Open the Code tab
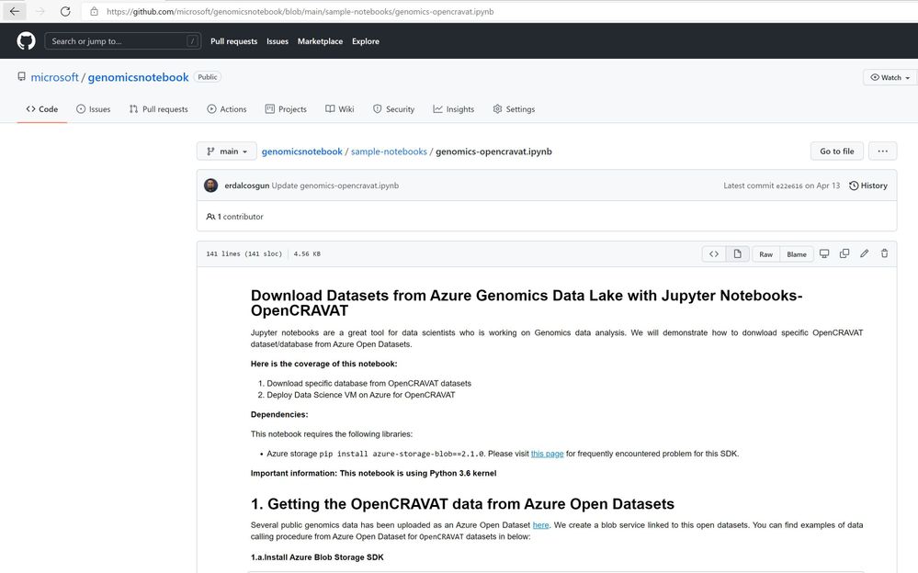Viewport: 918px width, 573px height. tap(42, 109)
